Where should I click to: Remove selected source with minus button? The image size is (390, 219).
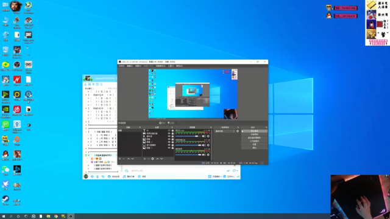click(149, 159)
